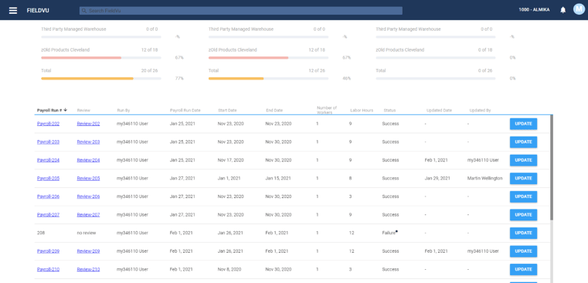Screen dimensions: 588x283
Task: Open the notifications bell
Action: tap(563, 10)
